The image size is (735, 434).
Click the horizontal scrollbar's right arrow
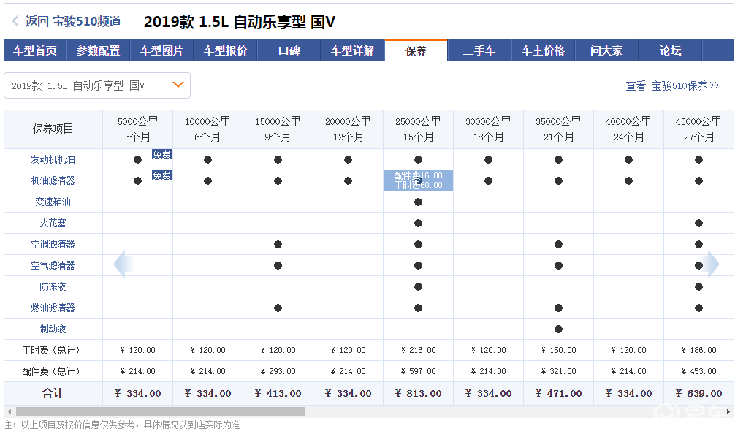pyautogui.click(x=727, y=412)
